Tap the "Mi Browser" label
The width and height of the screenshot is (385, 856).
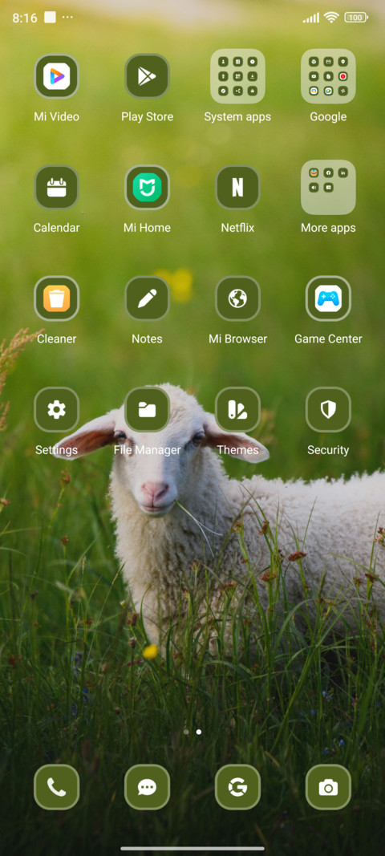point(237,339)
